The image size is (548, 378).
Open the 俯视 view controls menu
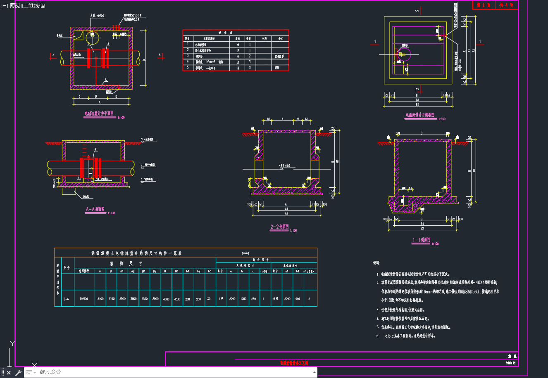tap(14, 5)
